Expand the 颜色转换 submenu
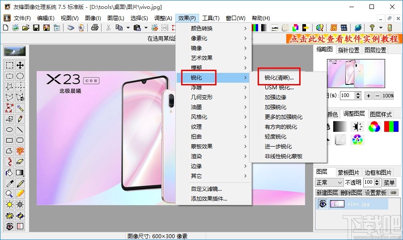403x240 pixels. [214, 28]
